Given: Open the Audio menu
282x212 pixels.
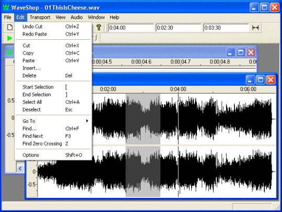Looking at the screenshot, I should click(77, 17).
